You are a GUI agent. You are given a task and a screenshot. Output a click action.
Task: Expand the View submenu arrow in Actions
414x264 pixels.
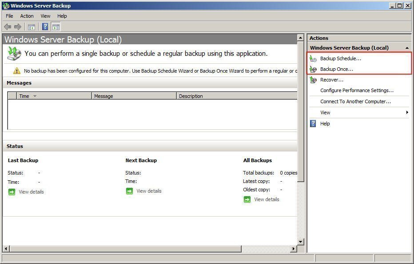coord(407,113)
